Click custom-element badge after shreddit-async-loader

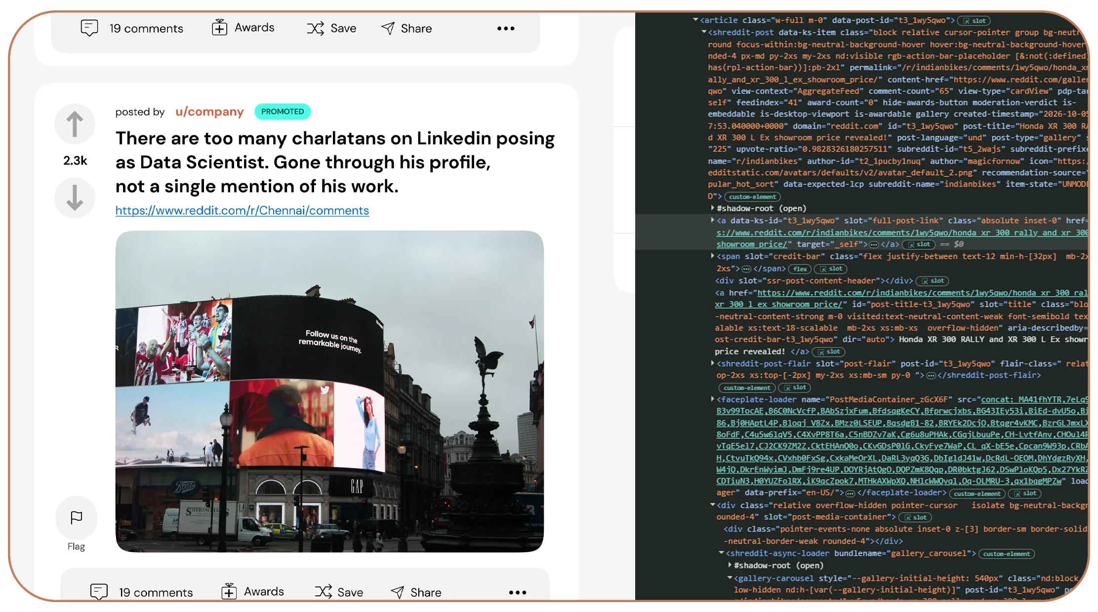1006,554
